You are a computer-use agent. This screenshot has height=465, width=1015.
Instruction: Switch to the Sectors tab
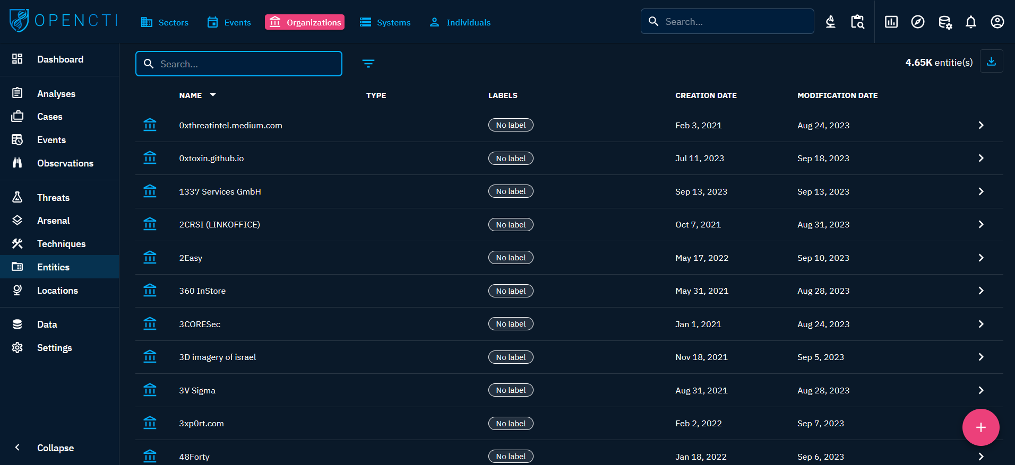pos(165,22)
